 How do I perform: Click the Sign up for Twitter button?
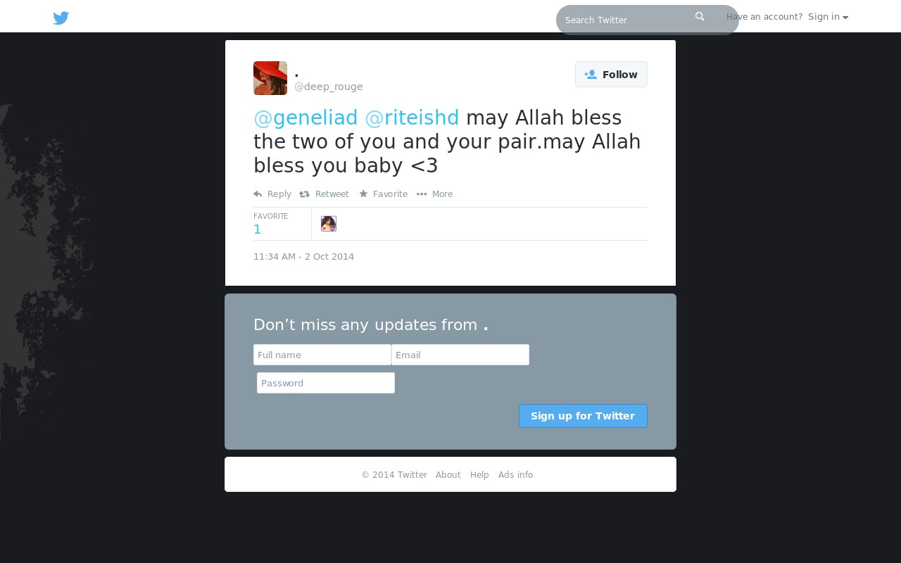583,416
